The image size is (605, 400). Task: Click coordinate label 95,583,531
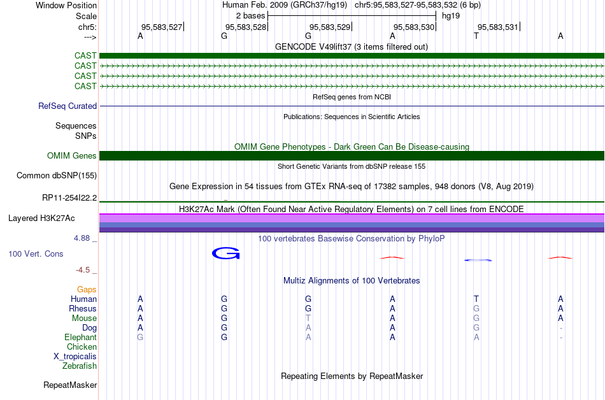(498, 27)
